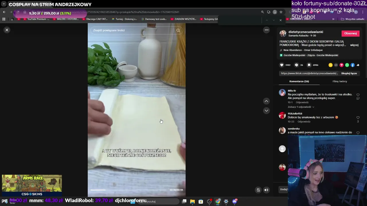Open File Explorer from taskbar

click(x=192, y=201)
